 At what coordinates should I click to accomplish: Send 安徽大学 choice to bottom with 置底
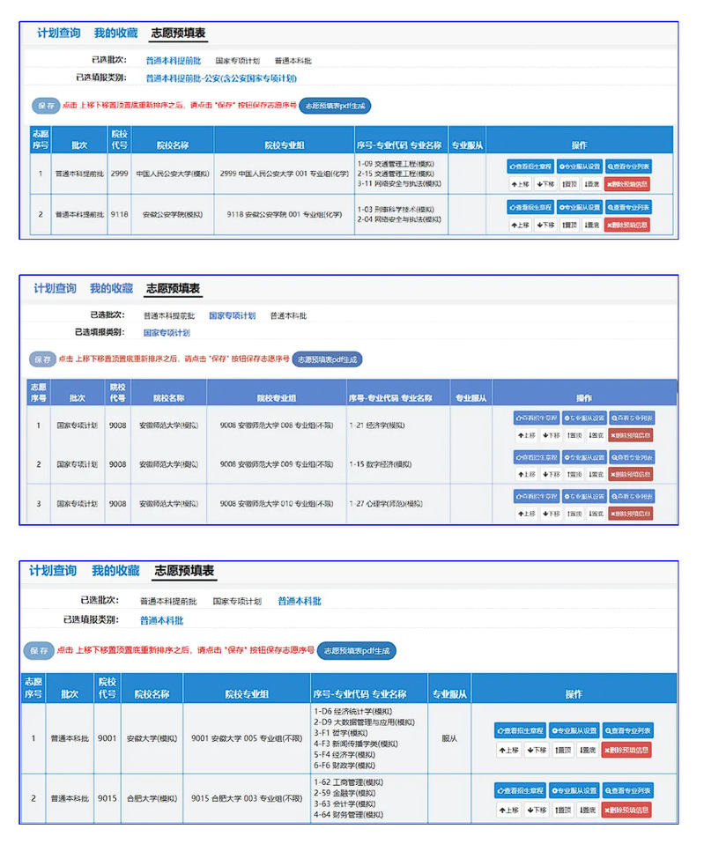(x=589, y=750)
